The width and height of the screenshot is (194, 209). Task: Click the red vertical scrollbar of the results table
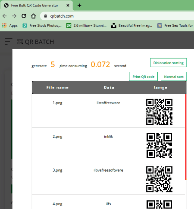point(186,137)
